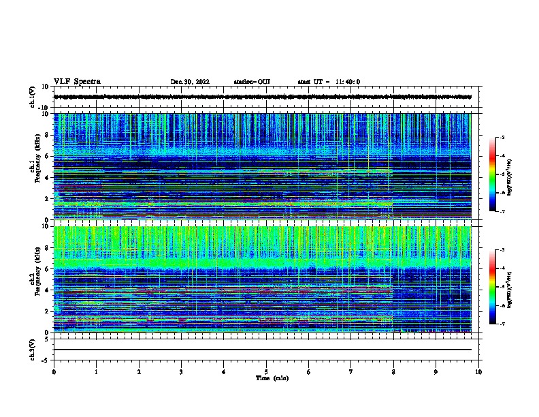
Task: Click the ch.3 flat voltage trace
Action: [262, 350]
